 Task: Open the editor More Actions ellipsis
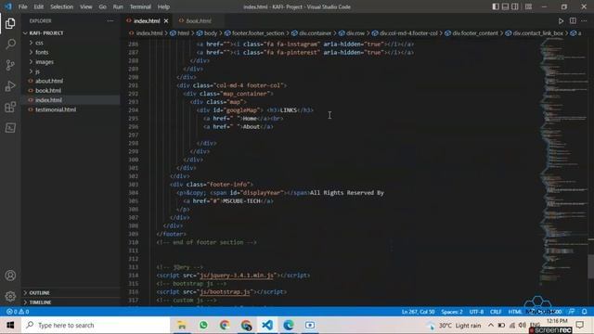tap(584, 20)
